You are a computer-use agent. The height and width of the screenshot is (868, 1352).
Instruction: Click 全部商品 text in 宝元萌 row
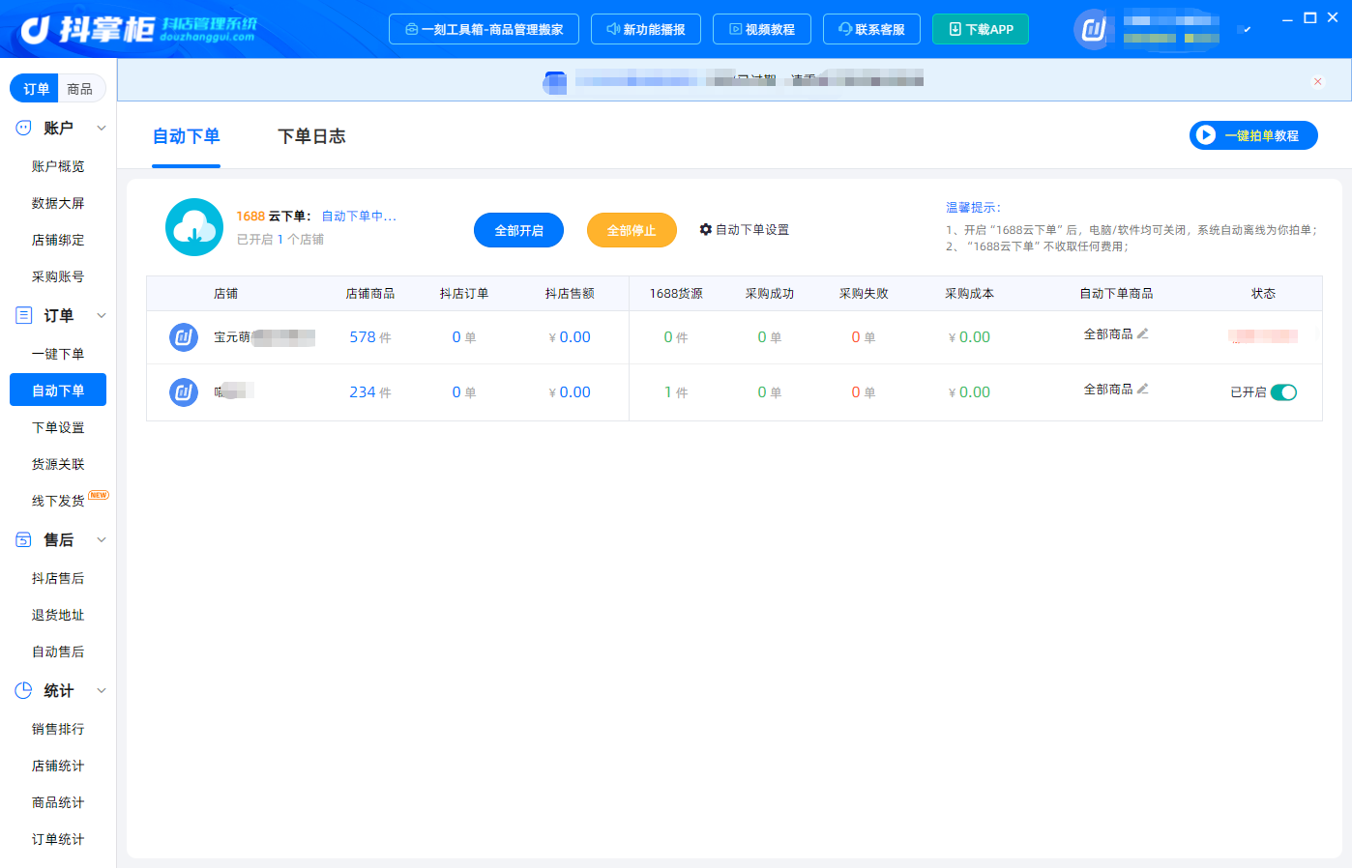(x=1108, y=333)
